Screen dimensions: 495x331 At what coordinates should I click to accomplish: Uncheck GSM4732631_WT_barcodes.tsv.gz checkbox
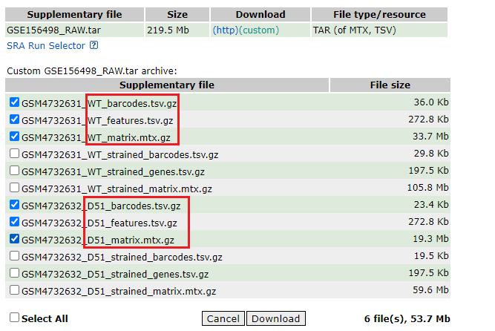pos(14,102)
